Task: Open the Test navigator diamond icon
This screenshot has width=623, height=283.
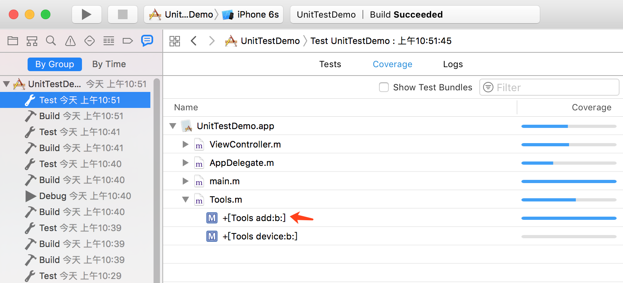Action: (x=90, y=40)
